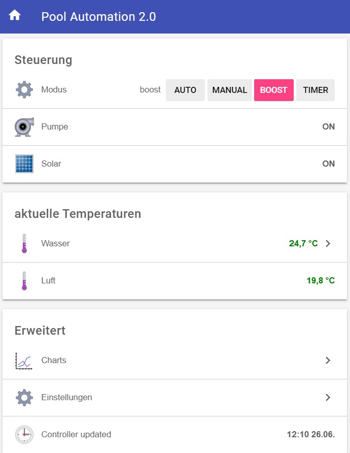
Task: Click the Controller updated clock icon
Action: coord(24,435)
